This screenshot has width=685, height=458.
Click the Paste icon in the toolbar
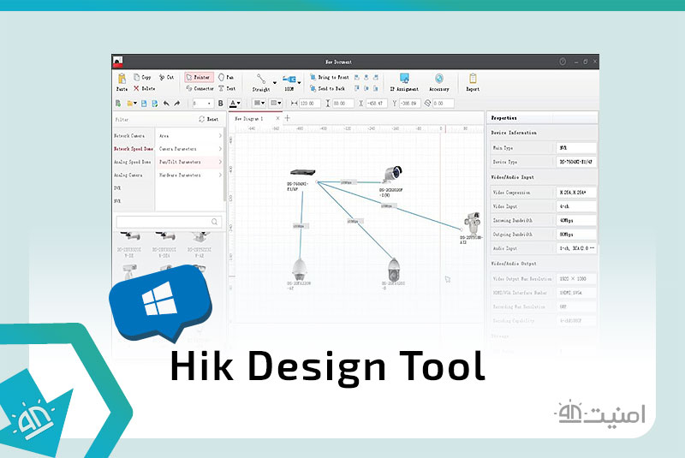122,79
